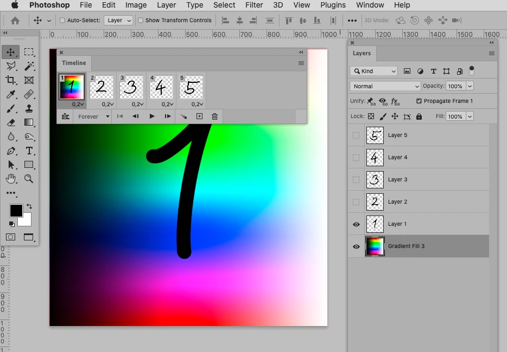Image resolution: width=507 pixels, height=352 pixels.
Task: Open the Normal blend mode dropdown
Action: 385,86
